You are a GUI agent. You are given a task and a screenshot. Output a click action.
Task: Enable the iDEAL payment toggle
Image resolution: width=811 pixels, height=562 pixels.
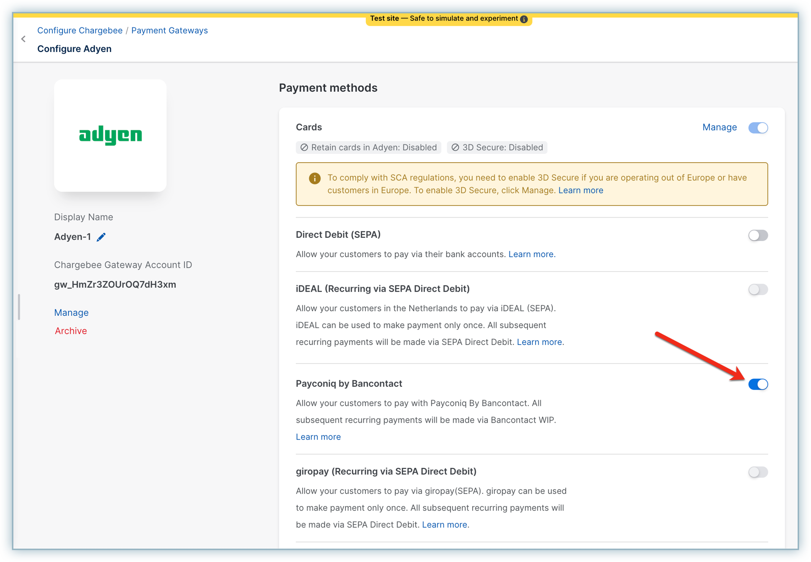tap(758, 290)
